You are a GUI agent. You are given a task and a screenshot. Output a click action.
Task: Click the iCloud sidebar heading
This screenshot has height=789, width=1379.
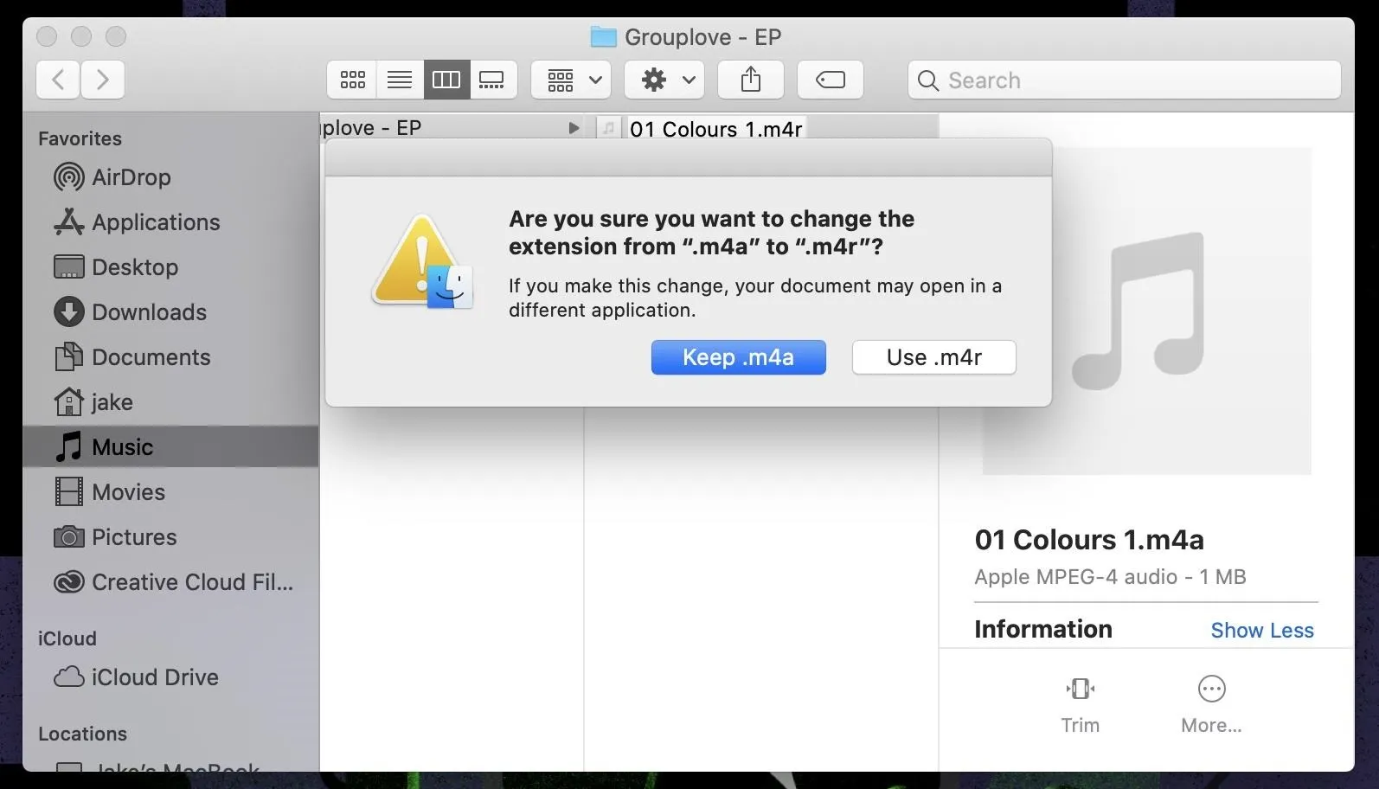coord(67,638)
